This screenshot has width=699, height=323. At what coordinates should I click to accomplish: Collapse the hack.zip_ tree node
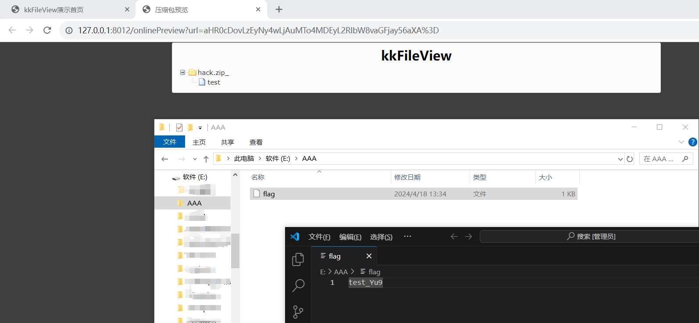(x=182, y=72)
